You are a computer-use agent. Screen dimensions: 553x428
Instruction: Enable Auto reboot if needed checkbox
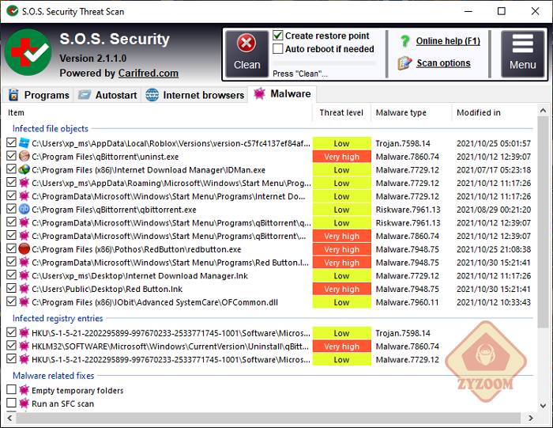pos(278,49)
